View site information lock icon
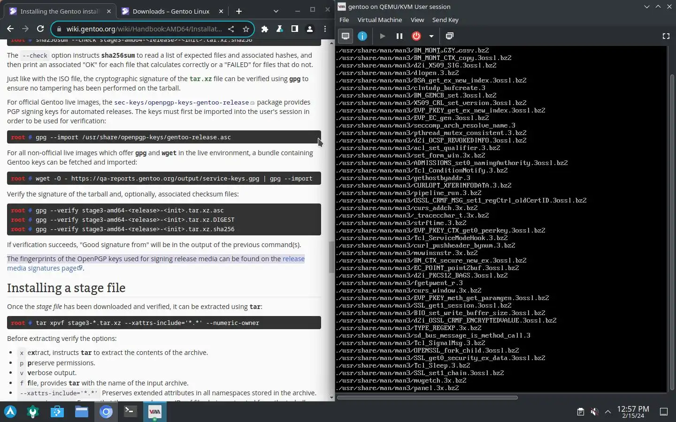Screen dimensions: 676x422 (59, 29)
